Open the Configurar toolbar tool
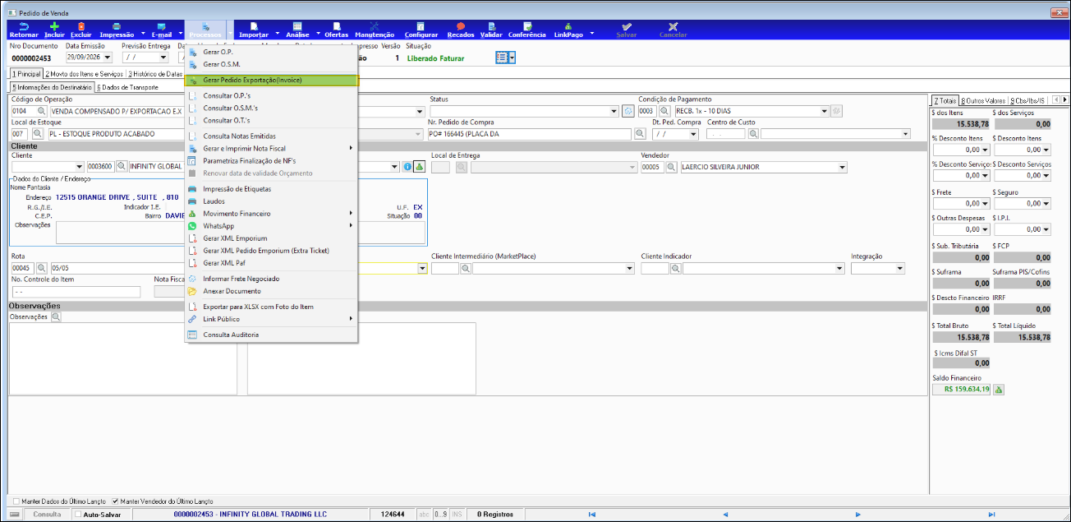 (421, 30)
